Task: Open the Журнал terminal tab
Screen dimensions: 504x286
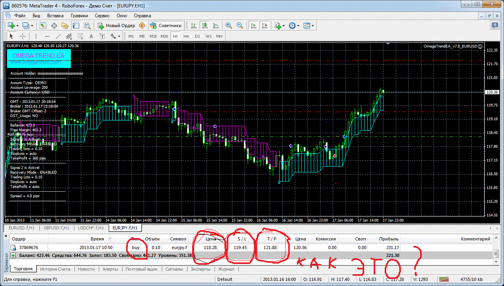Action: point(226,269)
